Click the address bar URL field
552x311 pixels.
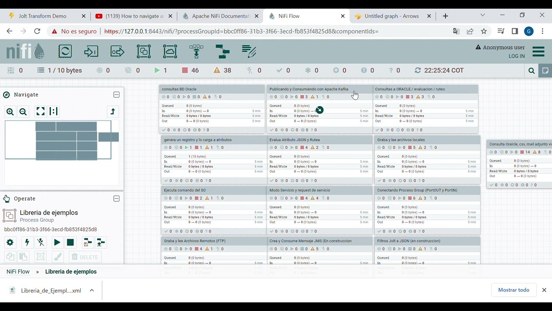point(241,31)
